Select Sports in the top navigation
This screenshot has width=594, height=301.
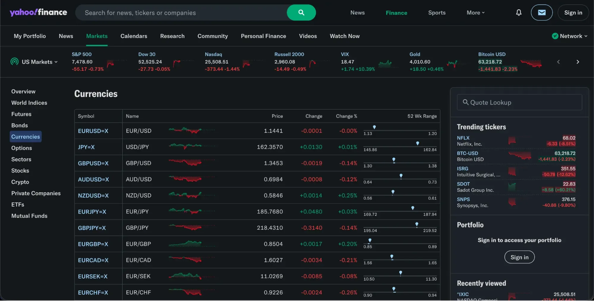(x=437, y=12)
